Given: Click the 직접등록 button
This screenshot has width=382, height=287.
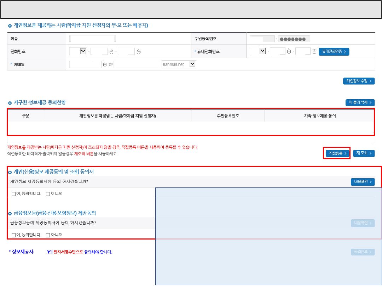Looking at the screenshot, I should pyautogui.click(x=337, y=153).
